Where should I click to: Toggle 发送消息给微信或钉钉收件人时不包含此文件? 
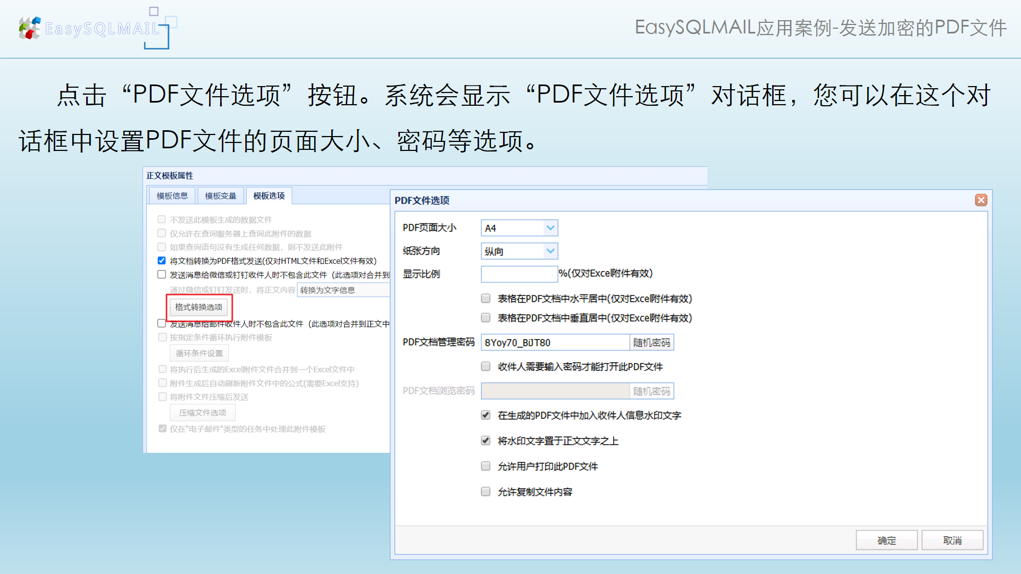(x=162, y=274)
